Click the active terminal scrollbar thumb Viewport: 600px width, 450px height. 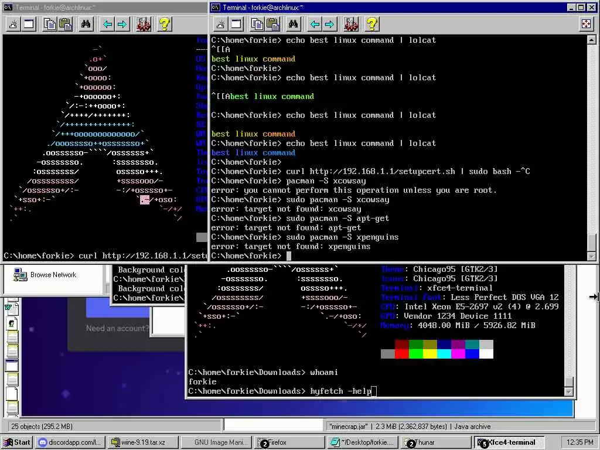[591, 243]
